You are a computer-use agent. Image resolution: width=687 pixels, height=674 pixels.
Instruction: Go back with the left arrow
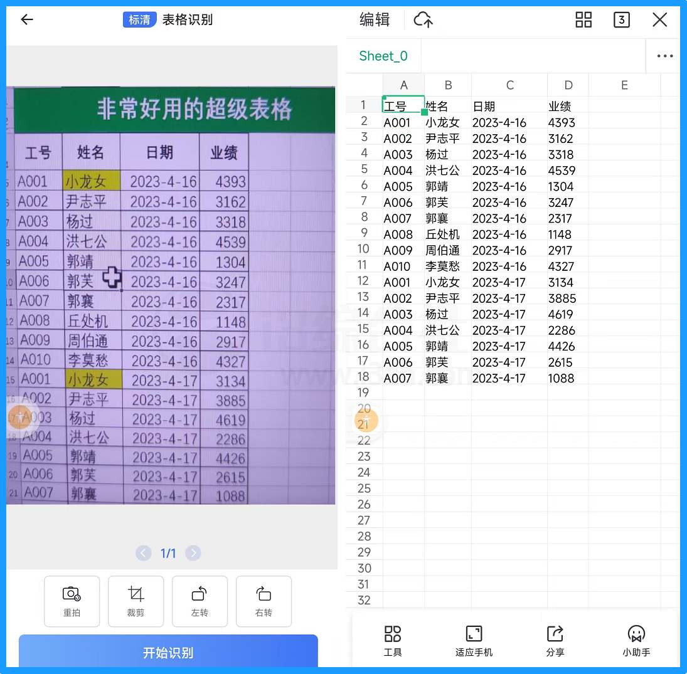coord(27,19)
